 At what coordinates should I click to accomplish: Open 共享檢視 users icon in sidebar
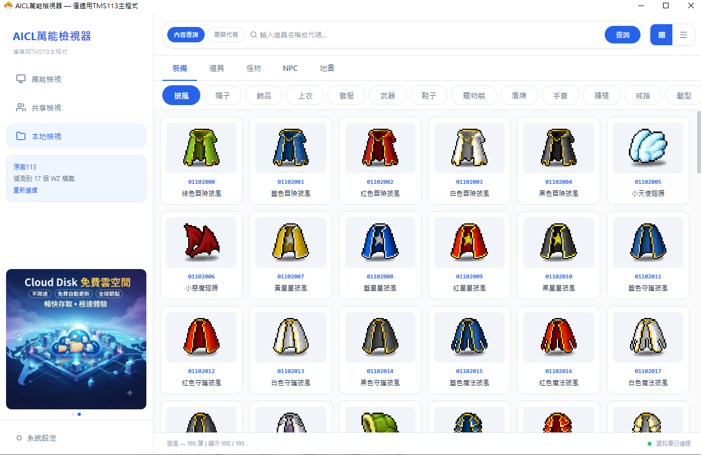pos(21,107)
